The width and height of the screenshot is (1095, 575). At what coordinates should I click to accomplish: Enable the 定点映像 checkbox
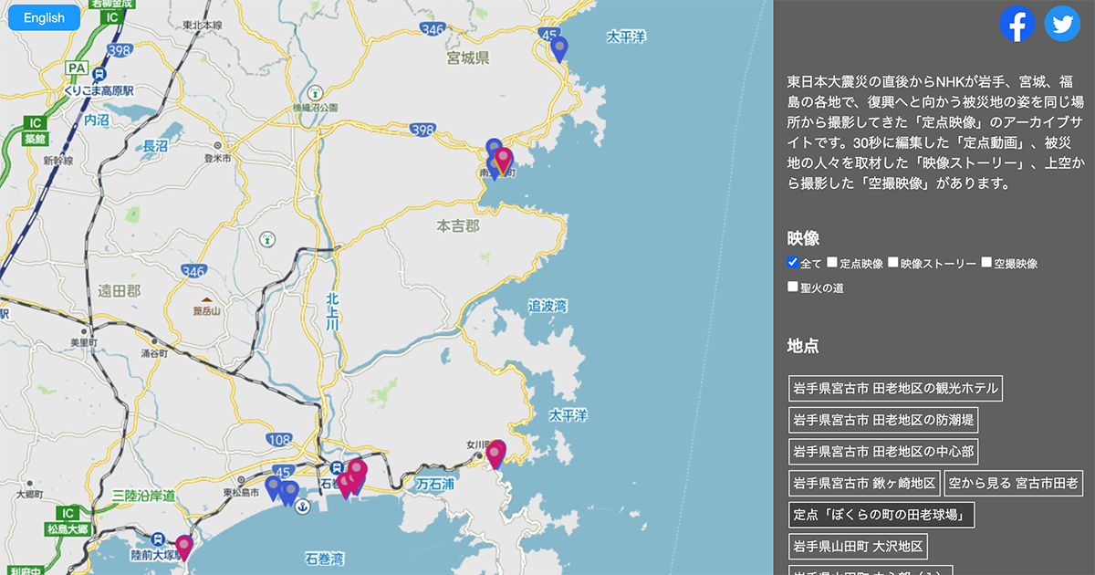click(x=832, y=262)
